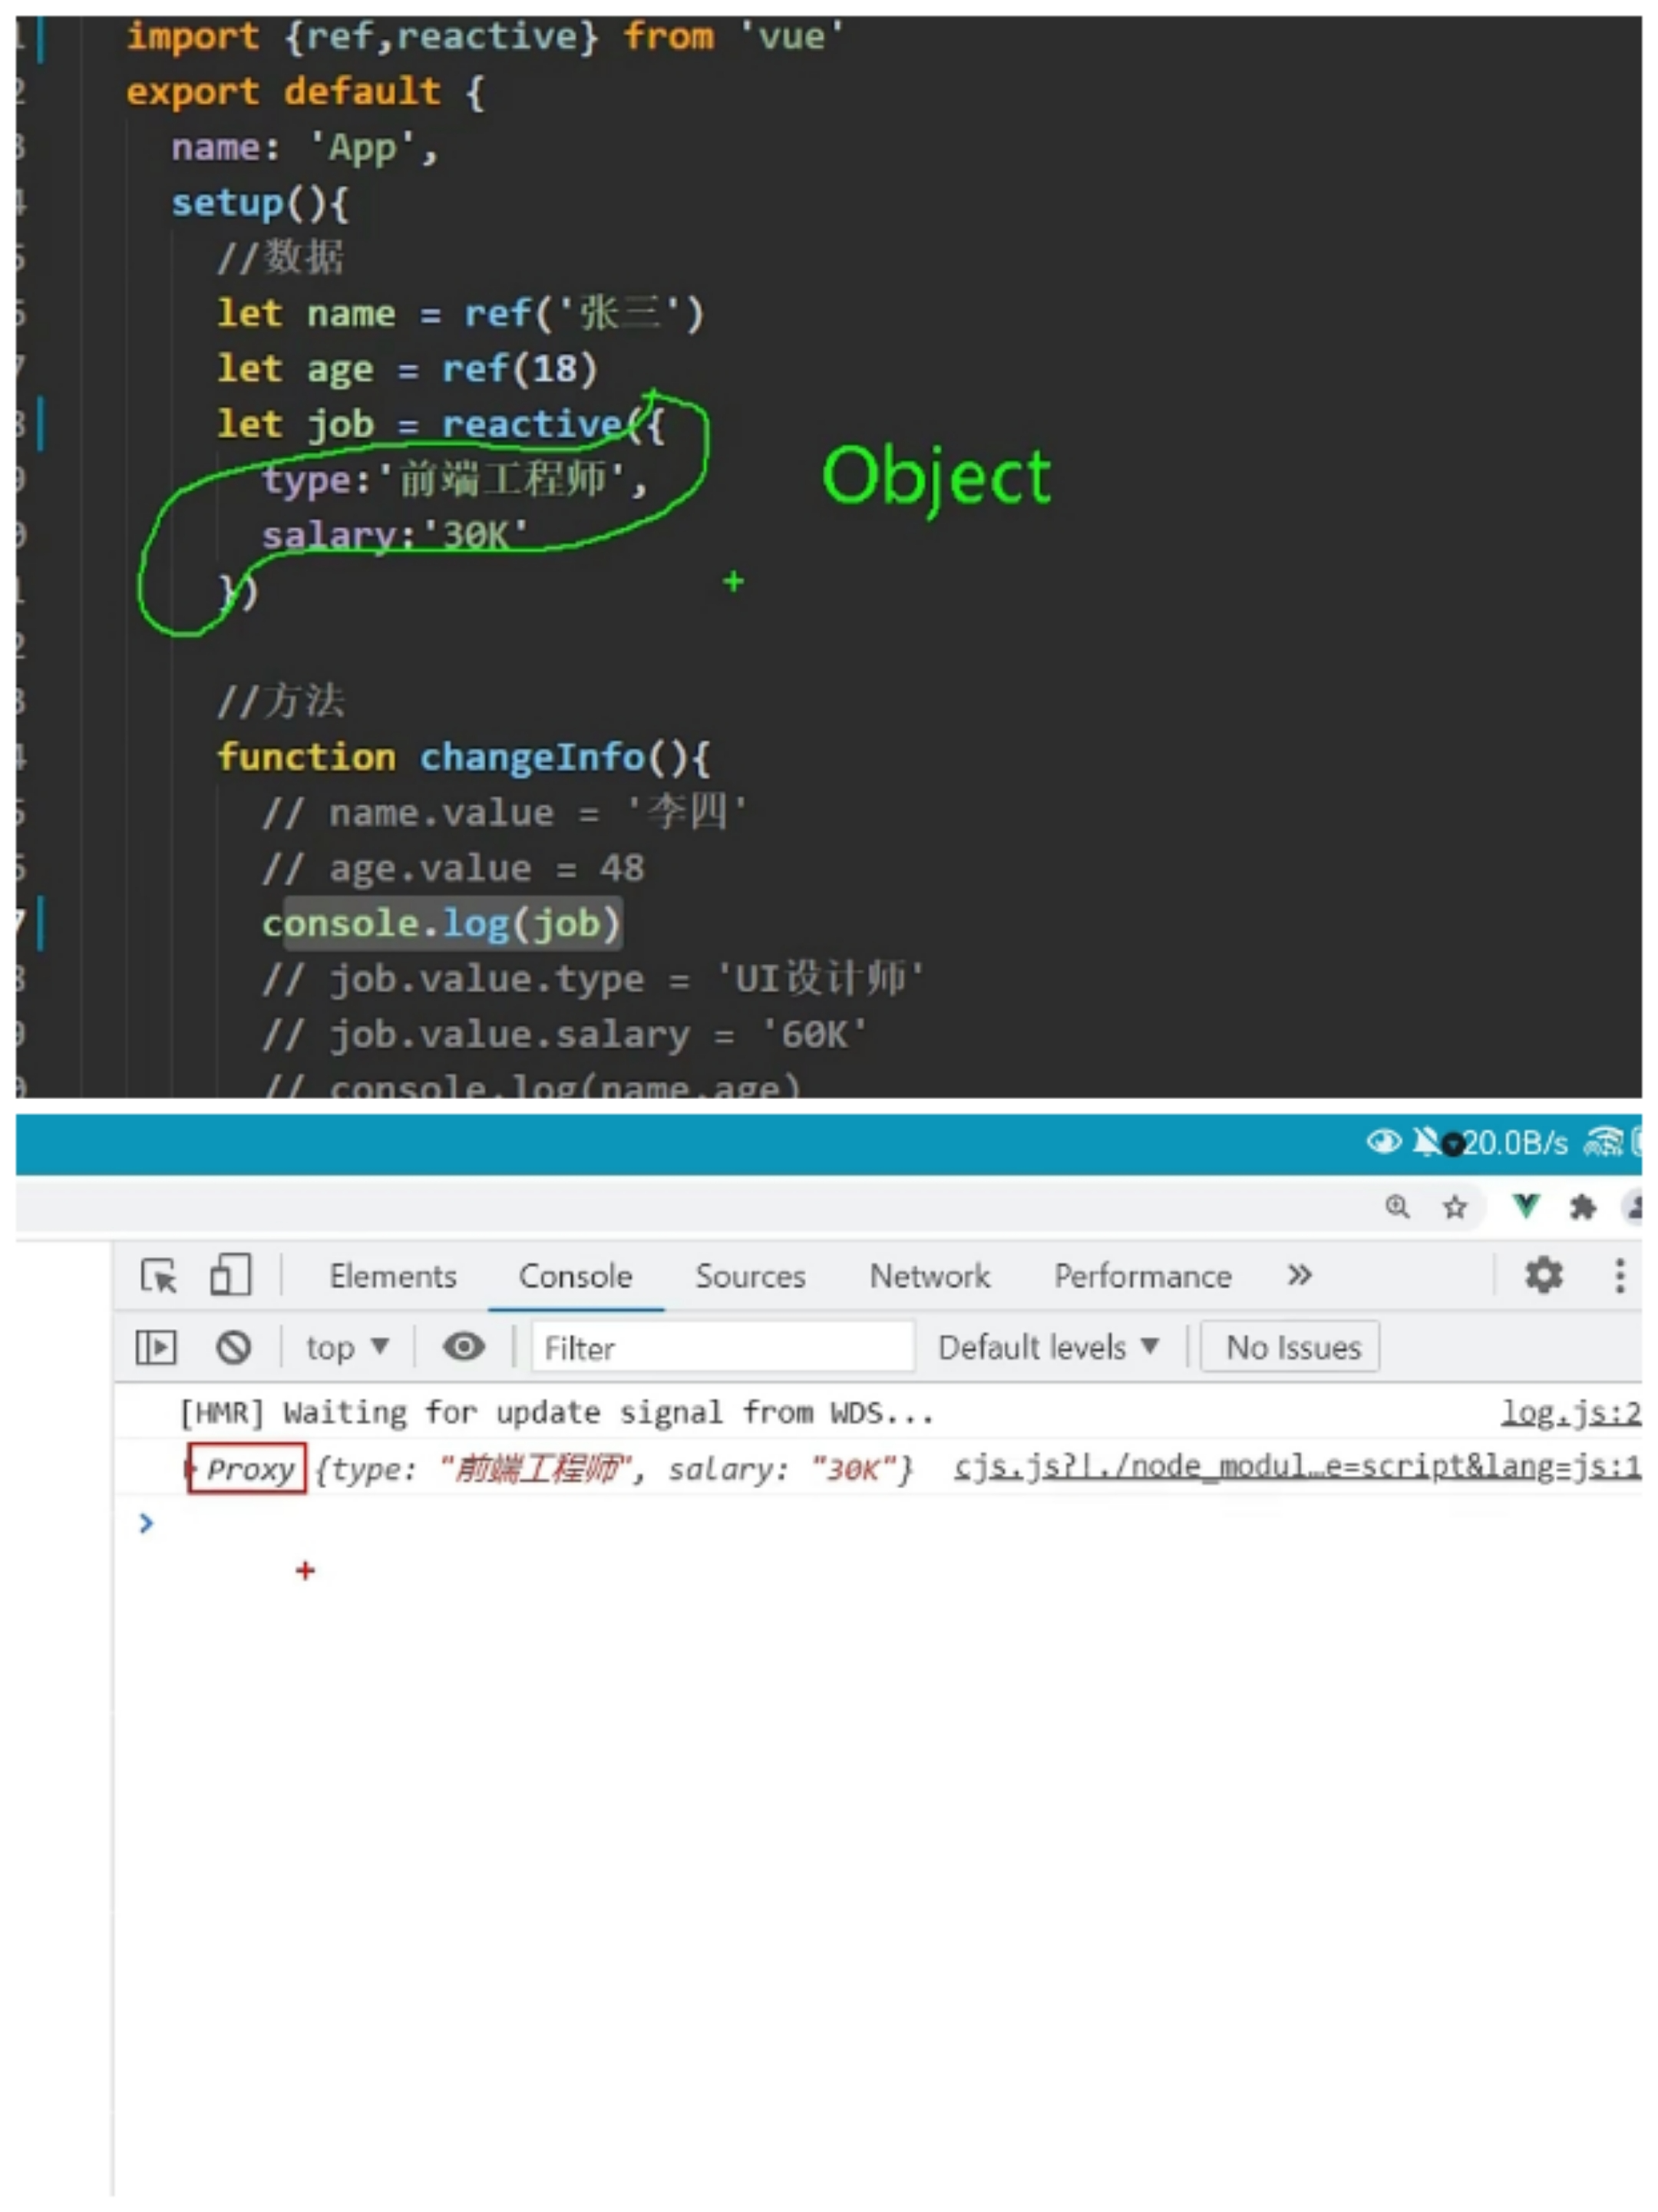Open DevTools three-dot customize menu

1619,1275
